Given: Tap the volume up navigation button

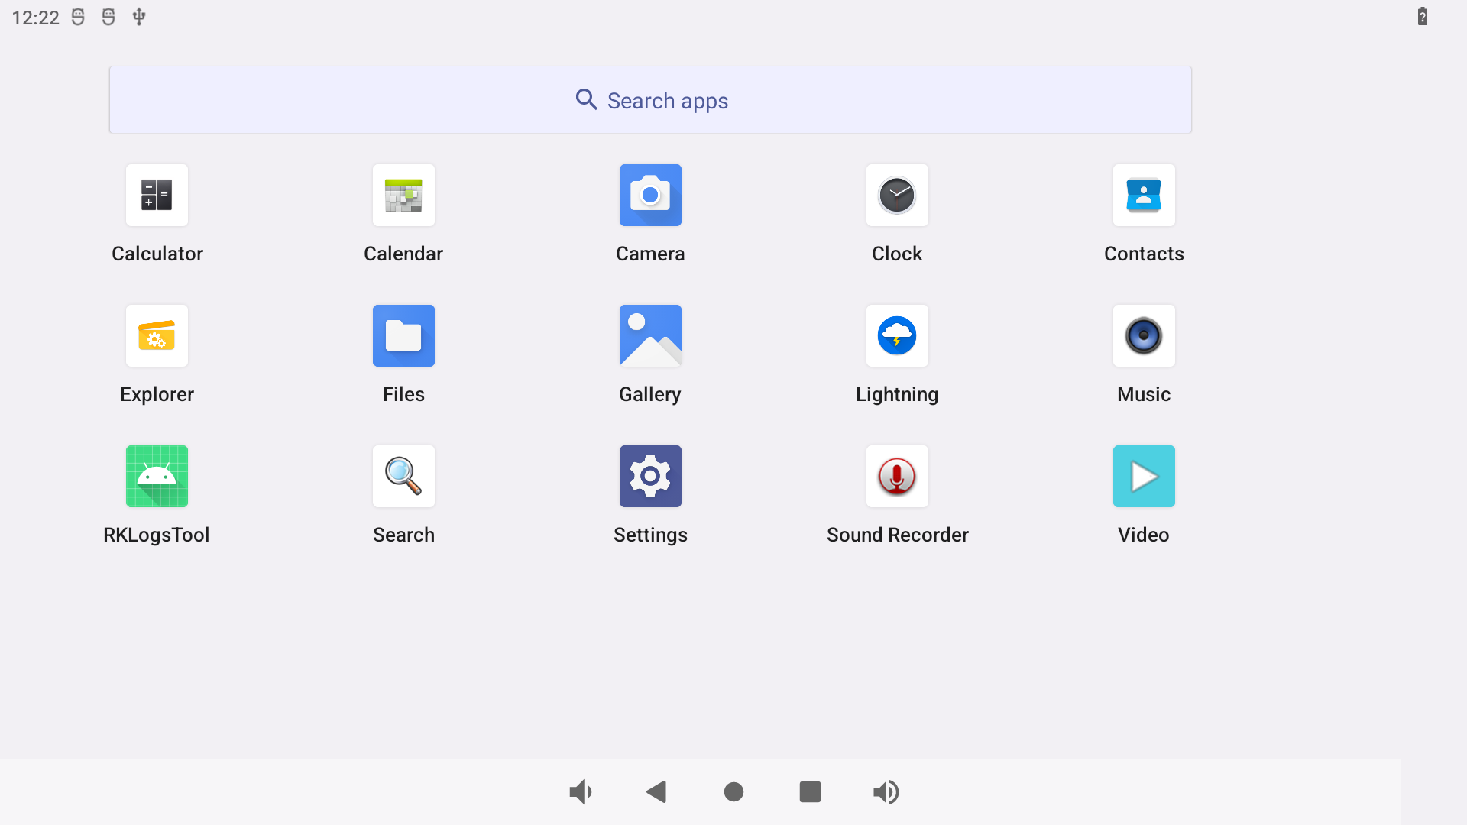Looking at the screenshot, I should tap(886, 792).
